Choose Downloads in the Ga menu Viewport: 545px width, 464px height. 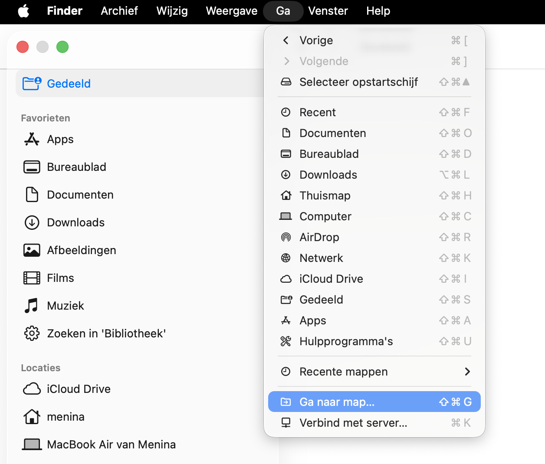tap(374, 175)
